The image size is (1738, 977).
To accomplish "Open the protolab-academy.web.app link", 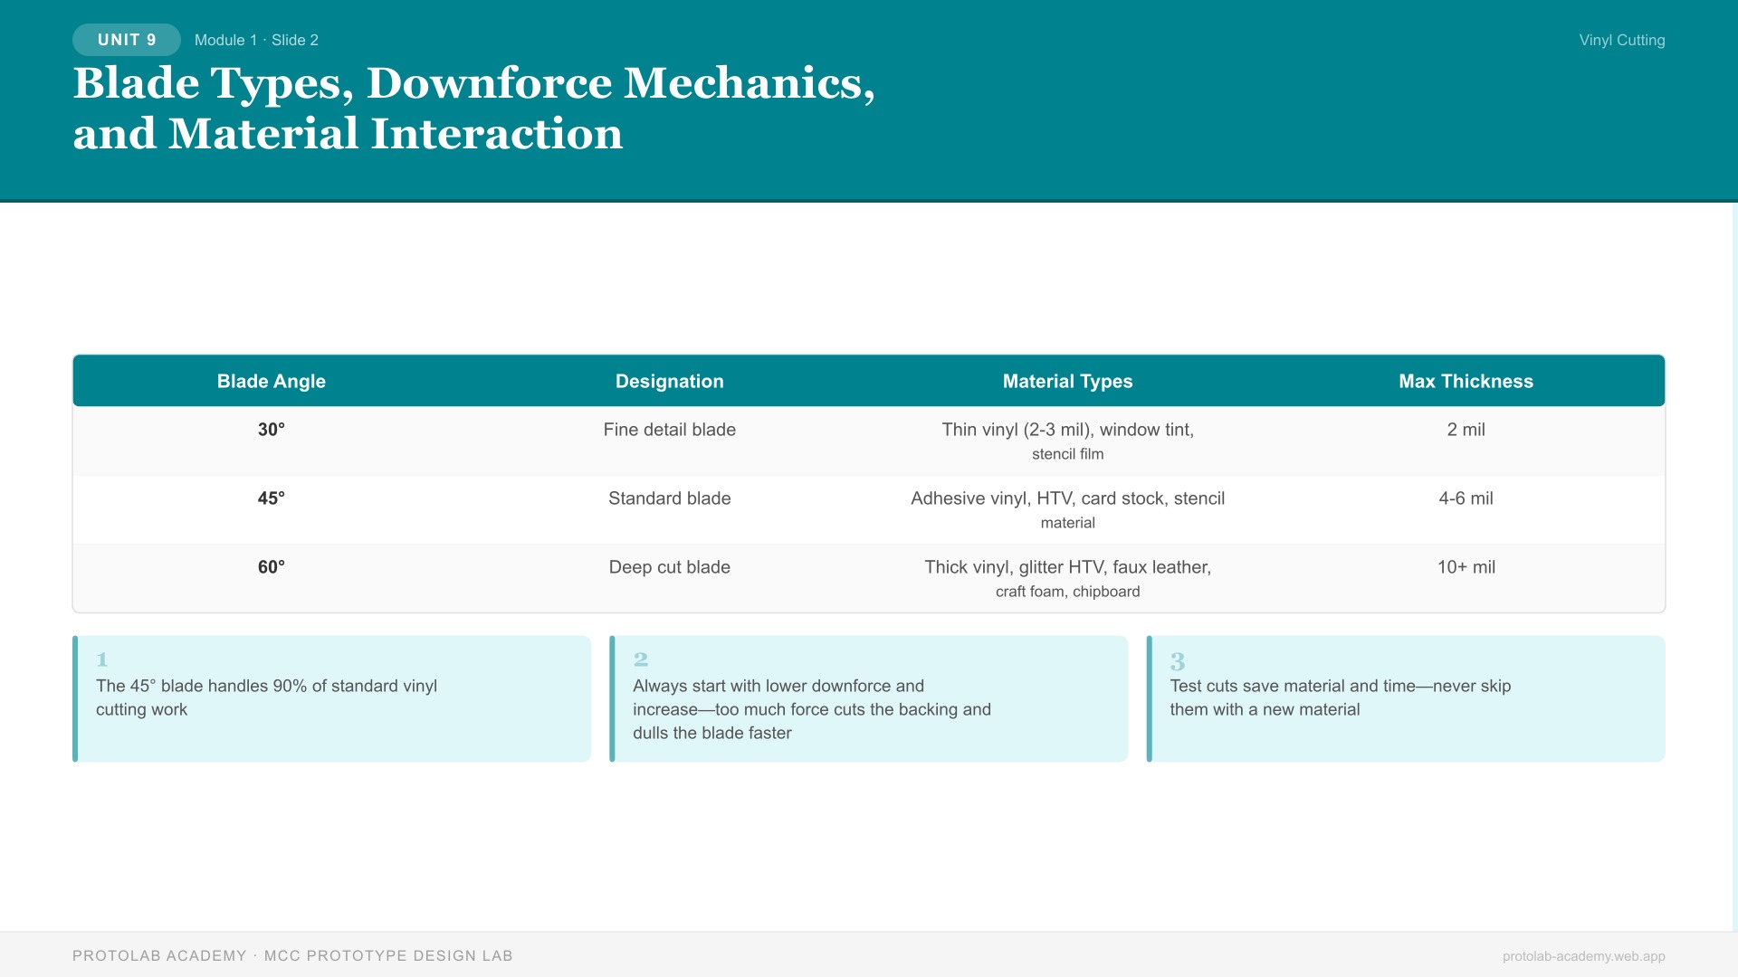I will tap(1583, 956).
